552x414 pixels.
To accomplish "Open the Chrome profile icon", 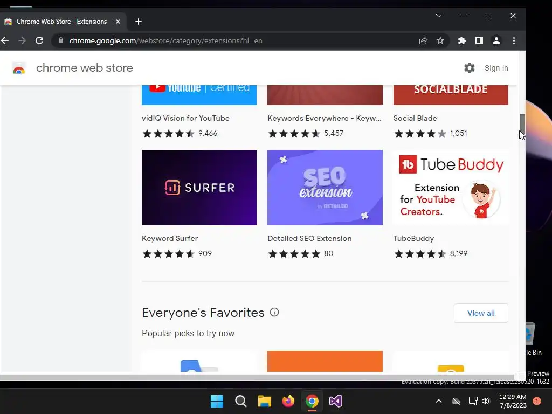I will click(496, 40).
